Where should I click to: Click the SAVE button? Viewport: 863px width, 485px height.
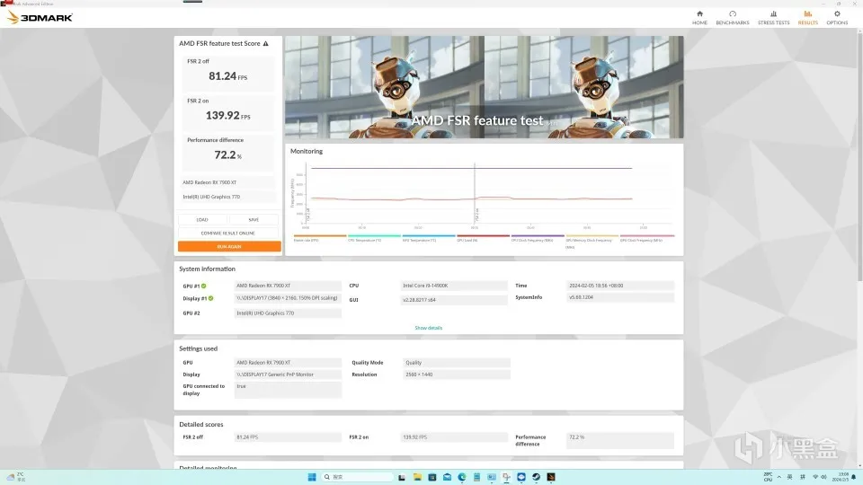click(254, 219)
